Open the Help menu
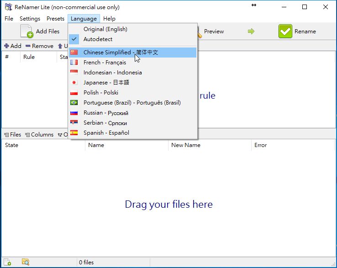The width and height of the screenshot is (337, 268). click(x=109, y=19)
